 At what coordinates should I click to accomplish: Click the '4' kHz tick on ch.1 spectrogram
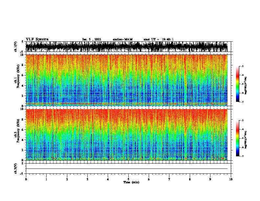[x=23, y=86]
